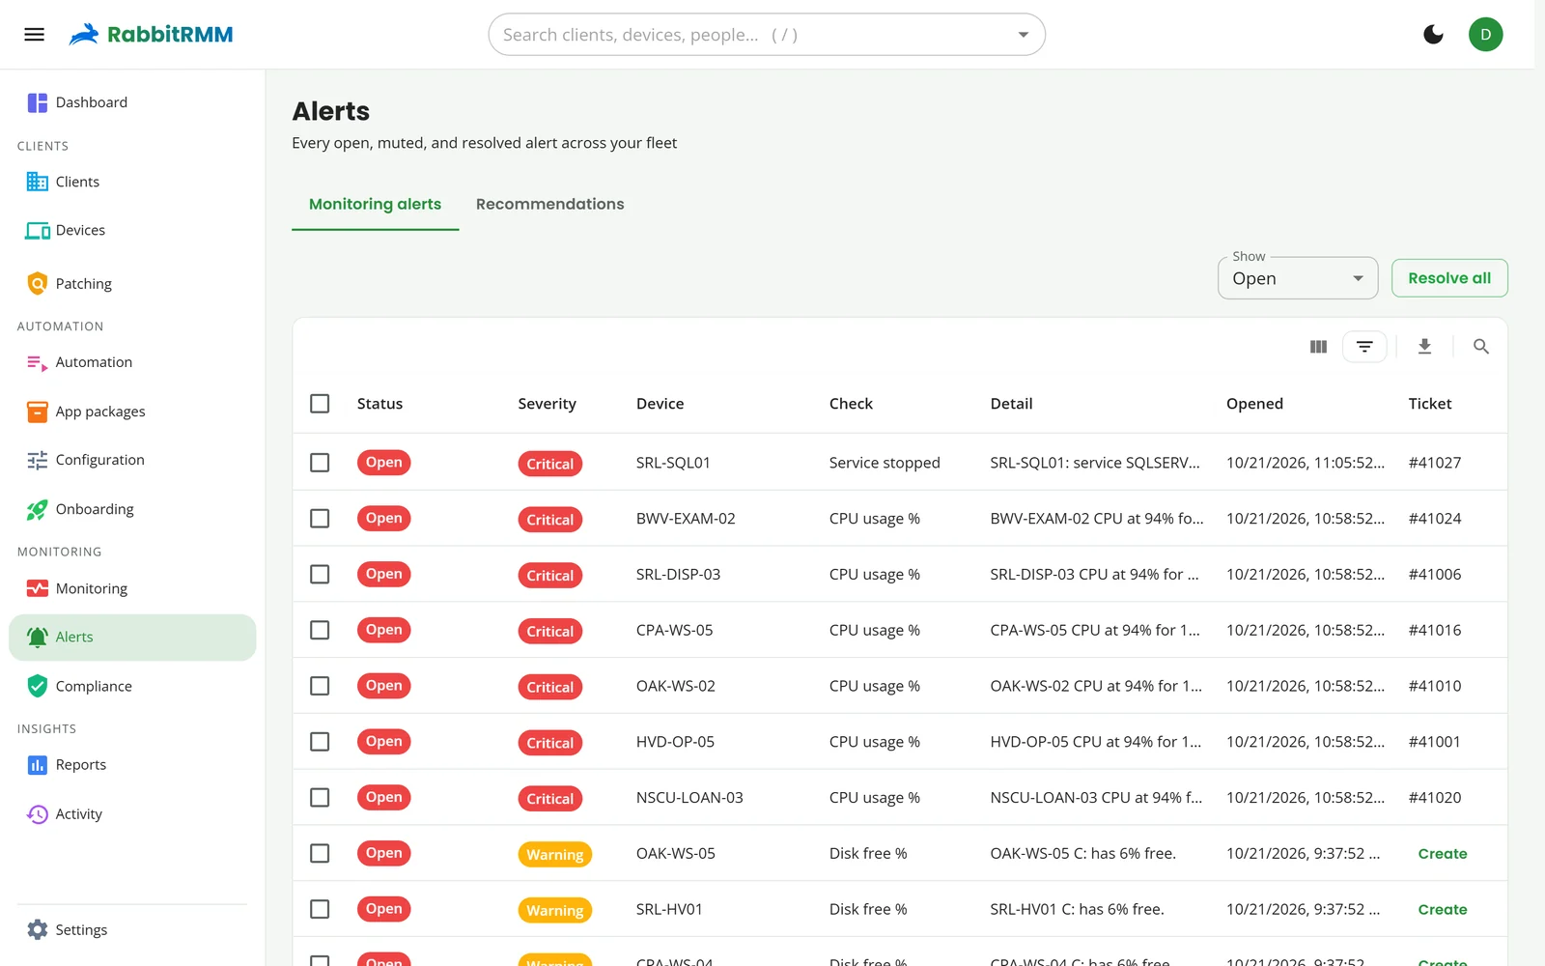Click the table search magnifier icon
The width and height of the screenshot is (1545, 966).
pyautogui.click(x=1480, y=347)
